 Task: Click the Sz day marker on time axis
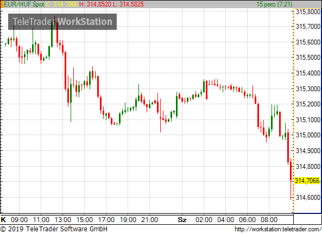(x=182, y=220)
